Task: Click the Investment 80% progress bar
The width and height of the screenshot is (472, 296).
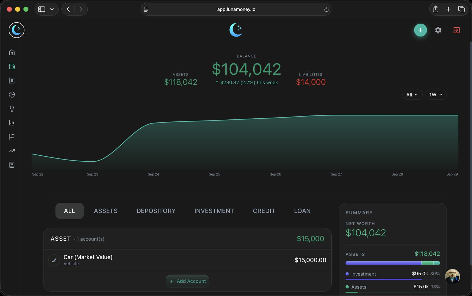Action: click(x=393, y=279)
